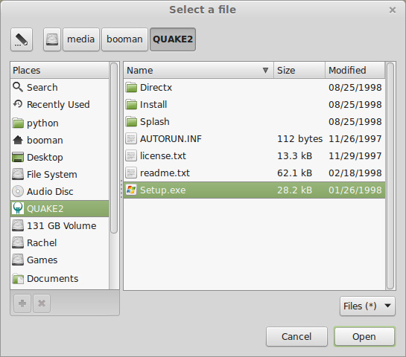Viewport: 406px width, 357px height.
Task: Select the AUTORUN.INF file
Action: tap(255, 138)
